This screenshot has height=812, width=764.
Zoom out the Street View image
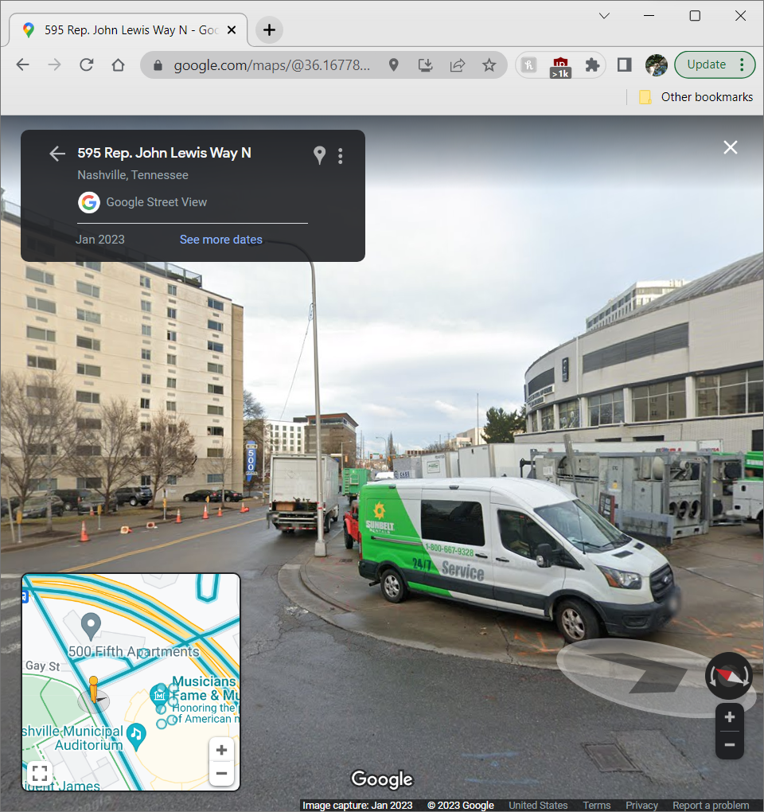point(729,746)
